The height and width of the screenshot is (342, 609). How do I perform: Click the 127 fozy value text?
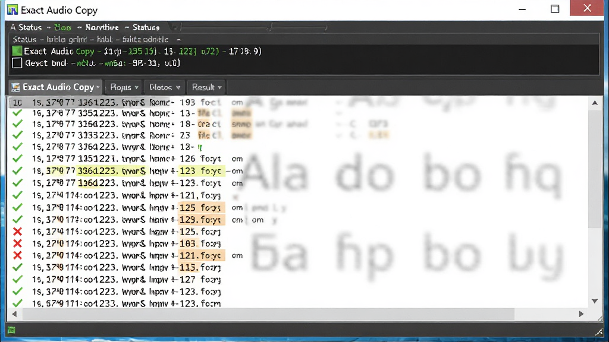200,279
